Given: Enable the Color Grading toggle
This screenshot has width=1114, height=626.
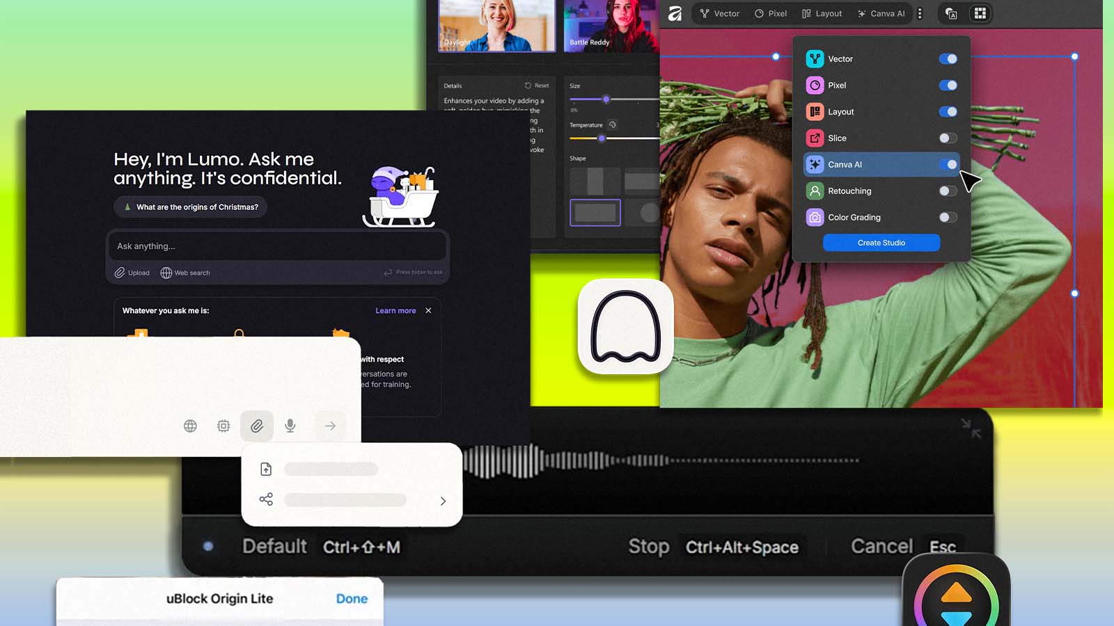Looking at the screenshot, I should (x=948, y=218).
